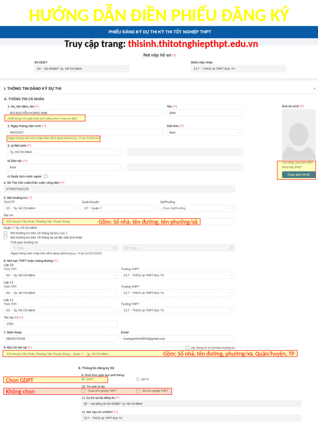Open the Lớp 10 Trường THPT dropdown
The width and height of the screenshot is (318, 425).
click(x=178, y=275)
